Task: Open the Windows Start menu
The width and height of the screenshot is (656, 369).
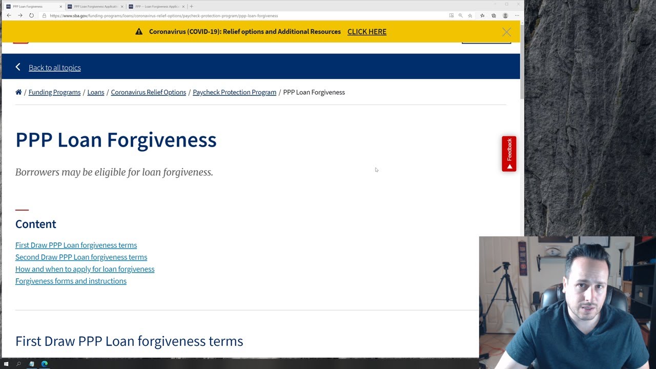Action: (6, 364)
